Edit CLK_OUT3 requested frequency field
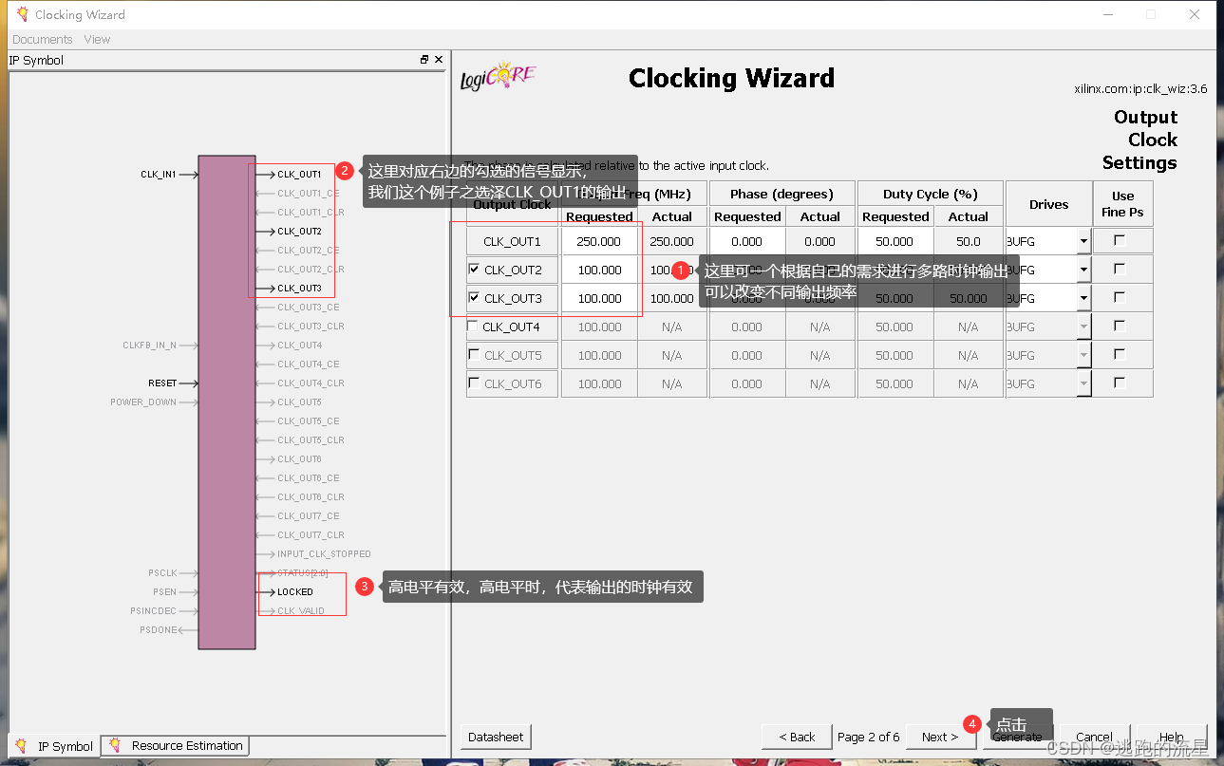The height and width of the screenshot is (766, 1224). (599, 298)
